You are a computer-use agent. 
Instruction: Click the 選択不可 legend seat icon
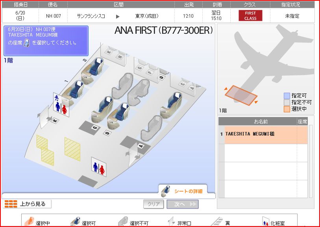coord(123,222)
